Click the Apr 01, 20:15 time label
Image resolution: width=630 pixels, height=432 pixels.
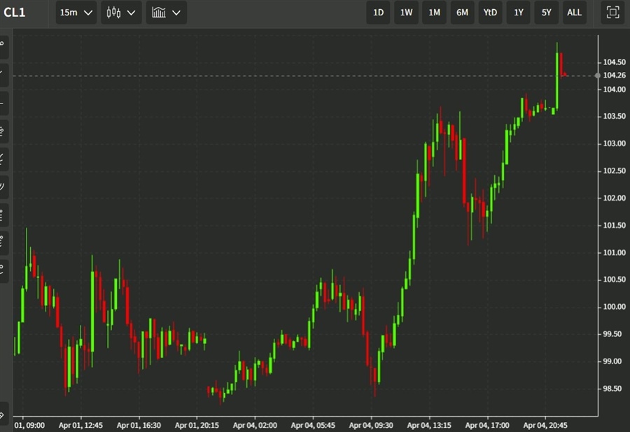[197, 425]
